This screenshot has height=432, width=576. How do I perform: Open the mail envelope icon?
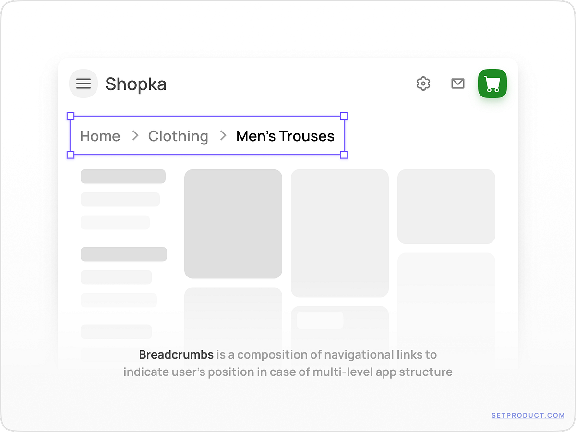click(457, 84)
